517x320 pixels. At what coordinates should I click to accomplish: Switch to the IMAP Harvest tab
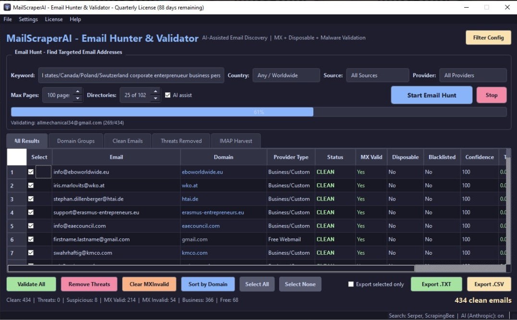click(x=236, y=141)
